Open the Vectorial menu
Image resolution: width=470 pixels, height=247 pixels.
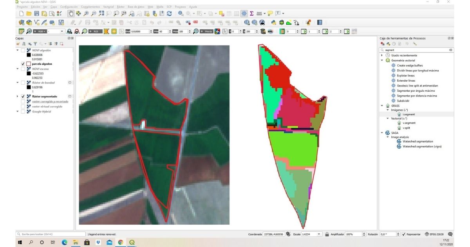click(x=108, y=7)
